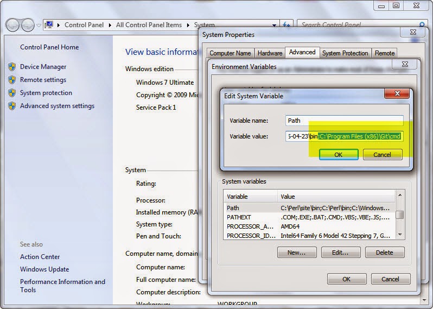Click the system variables scrollbar thumb

coord(399,215)
